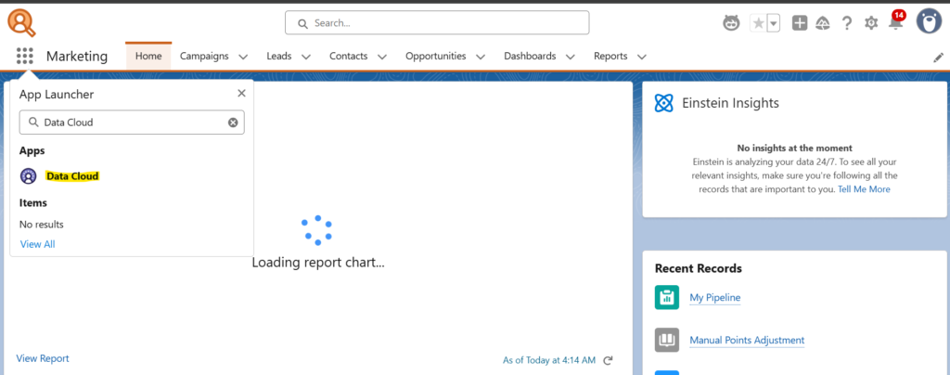Expand the Leads tab chevron
The height and width of the screenshot is (375, 950).
click(x=306, y=57)
